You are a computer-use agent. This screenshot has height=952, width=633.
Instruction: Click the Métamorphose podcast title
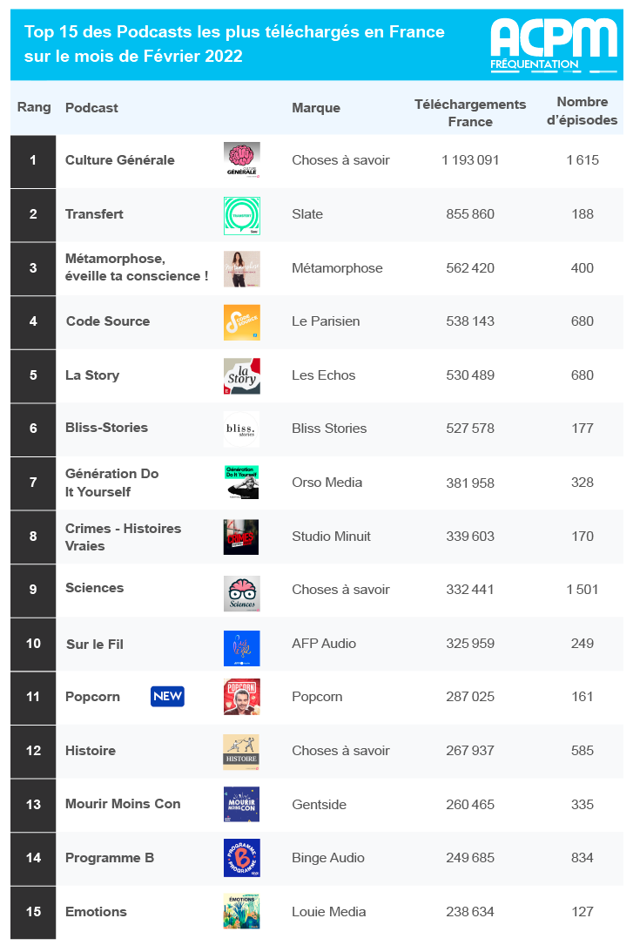pos(137,267)
